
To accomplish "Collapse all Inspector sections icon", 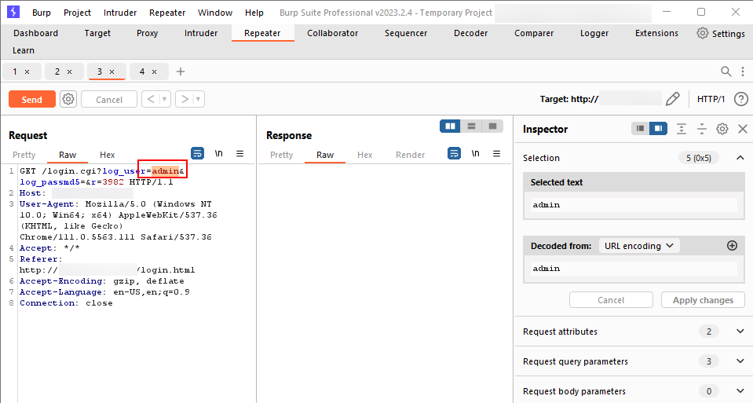I will (702, 128).
